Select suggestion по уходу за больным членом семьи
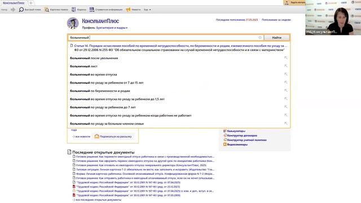The image size is (361, 203). point(107,124)
